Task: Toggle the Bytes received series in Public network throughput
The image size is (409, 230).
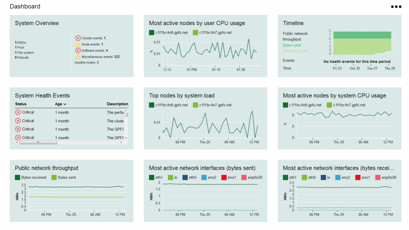Action: 18,177
